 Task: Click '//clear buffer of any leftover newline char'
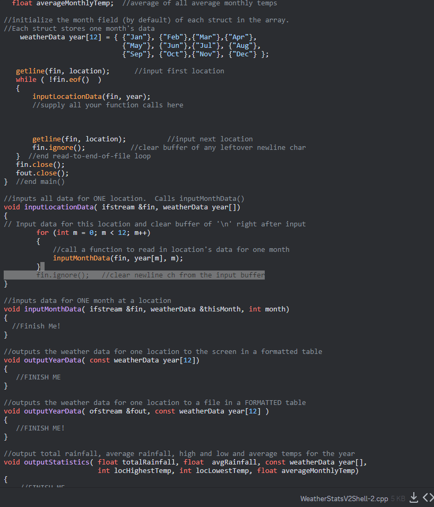(x=218, y=147)
